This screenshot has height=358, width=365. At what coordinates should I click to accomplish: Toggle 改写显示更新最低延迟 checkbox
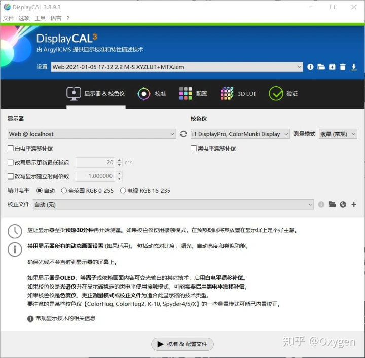11,162
